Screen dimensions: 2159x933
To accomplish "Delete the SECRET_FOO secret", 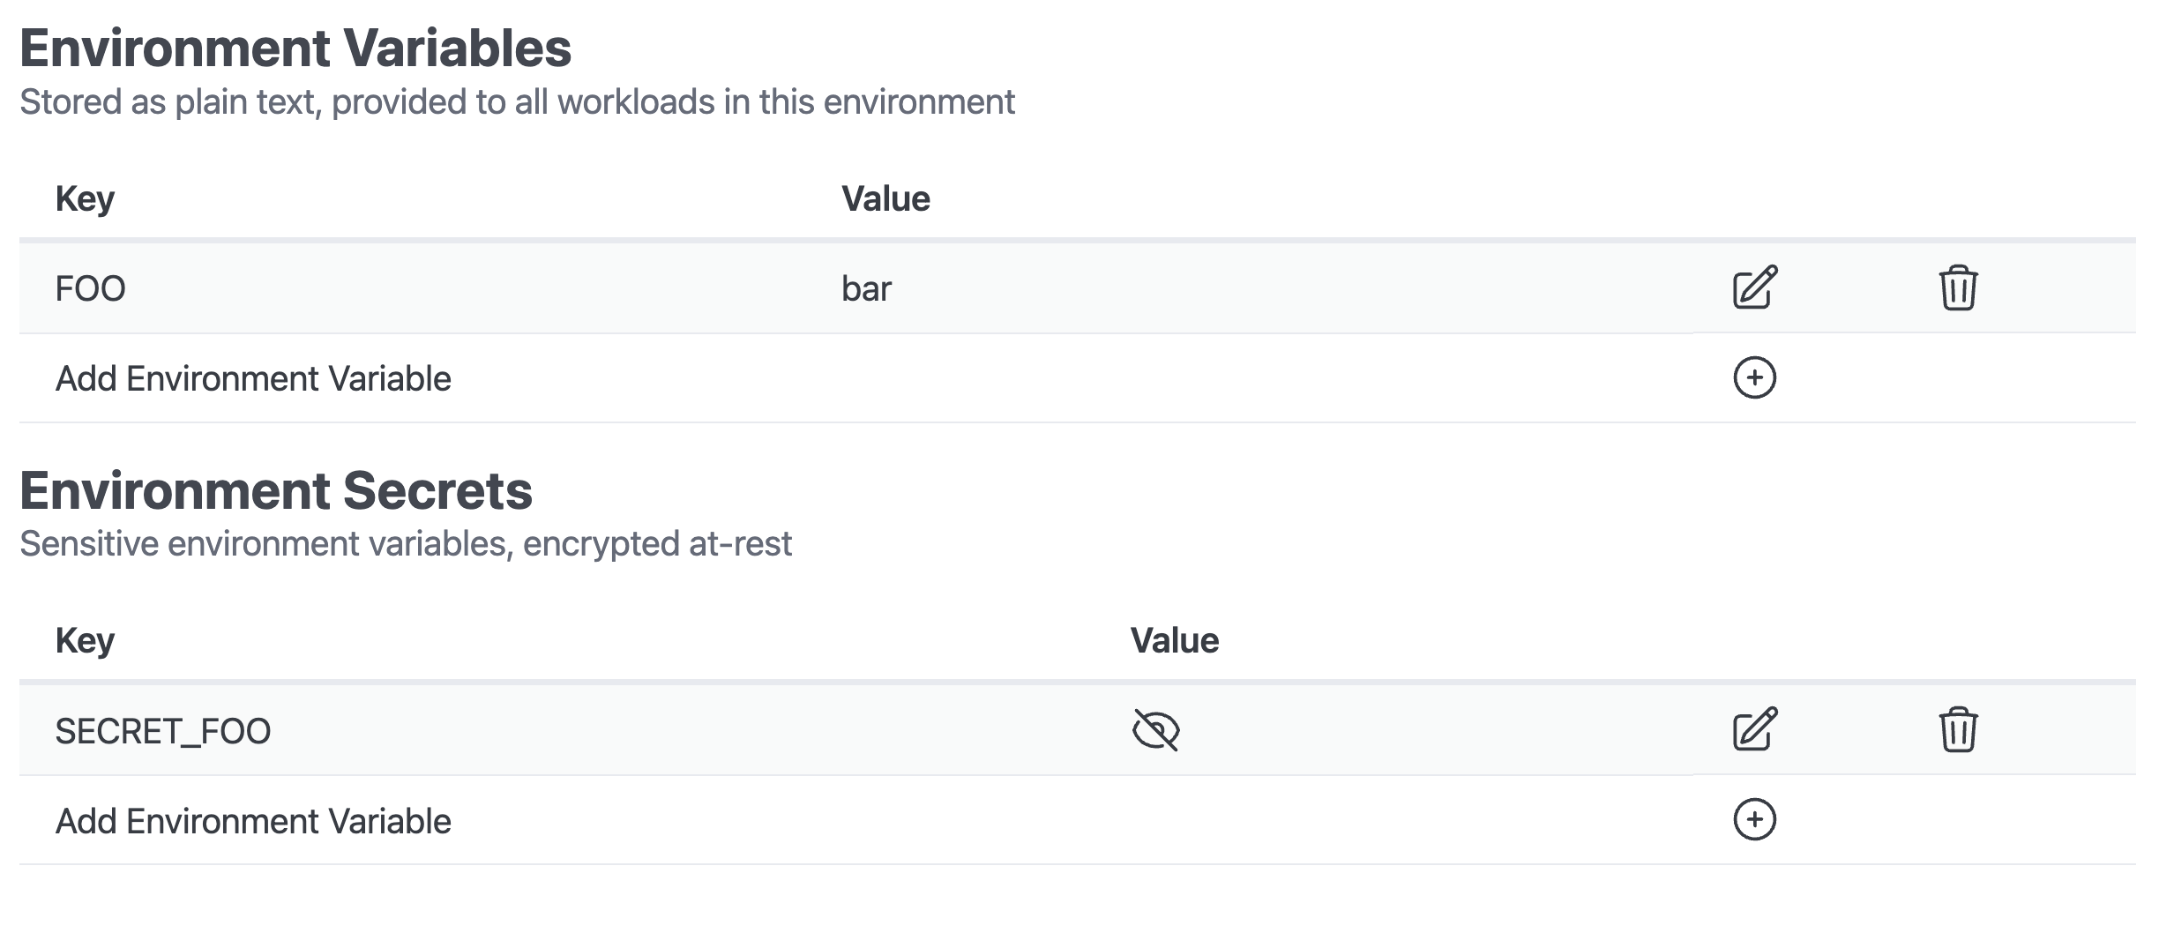I will tap(1958, 729).
